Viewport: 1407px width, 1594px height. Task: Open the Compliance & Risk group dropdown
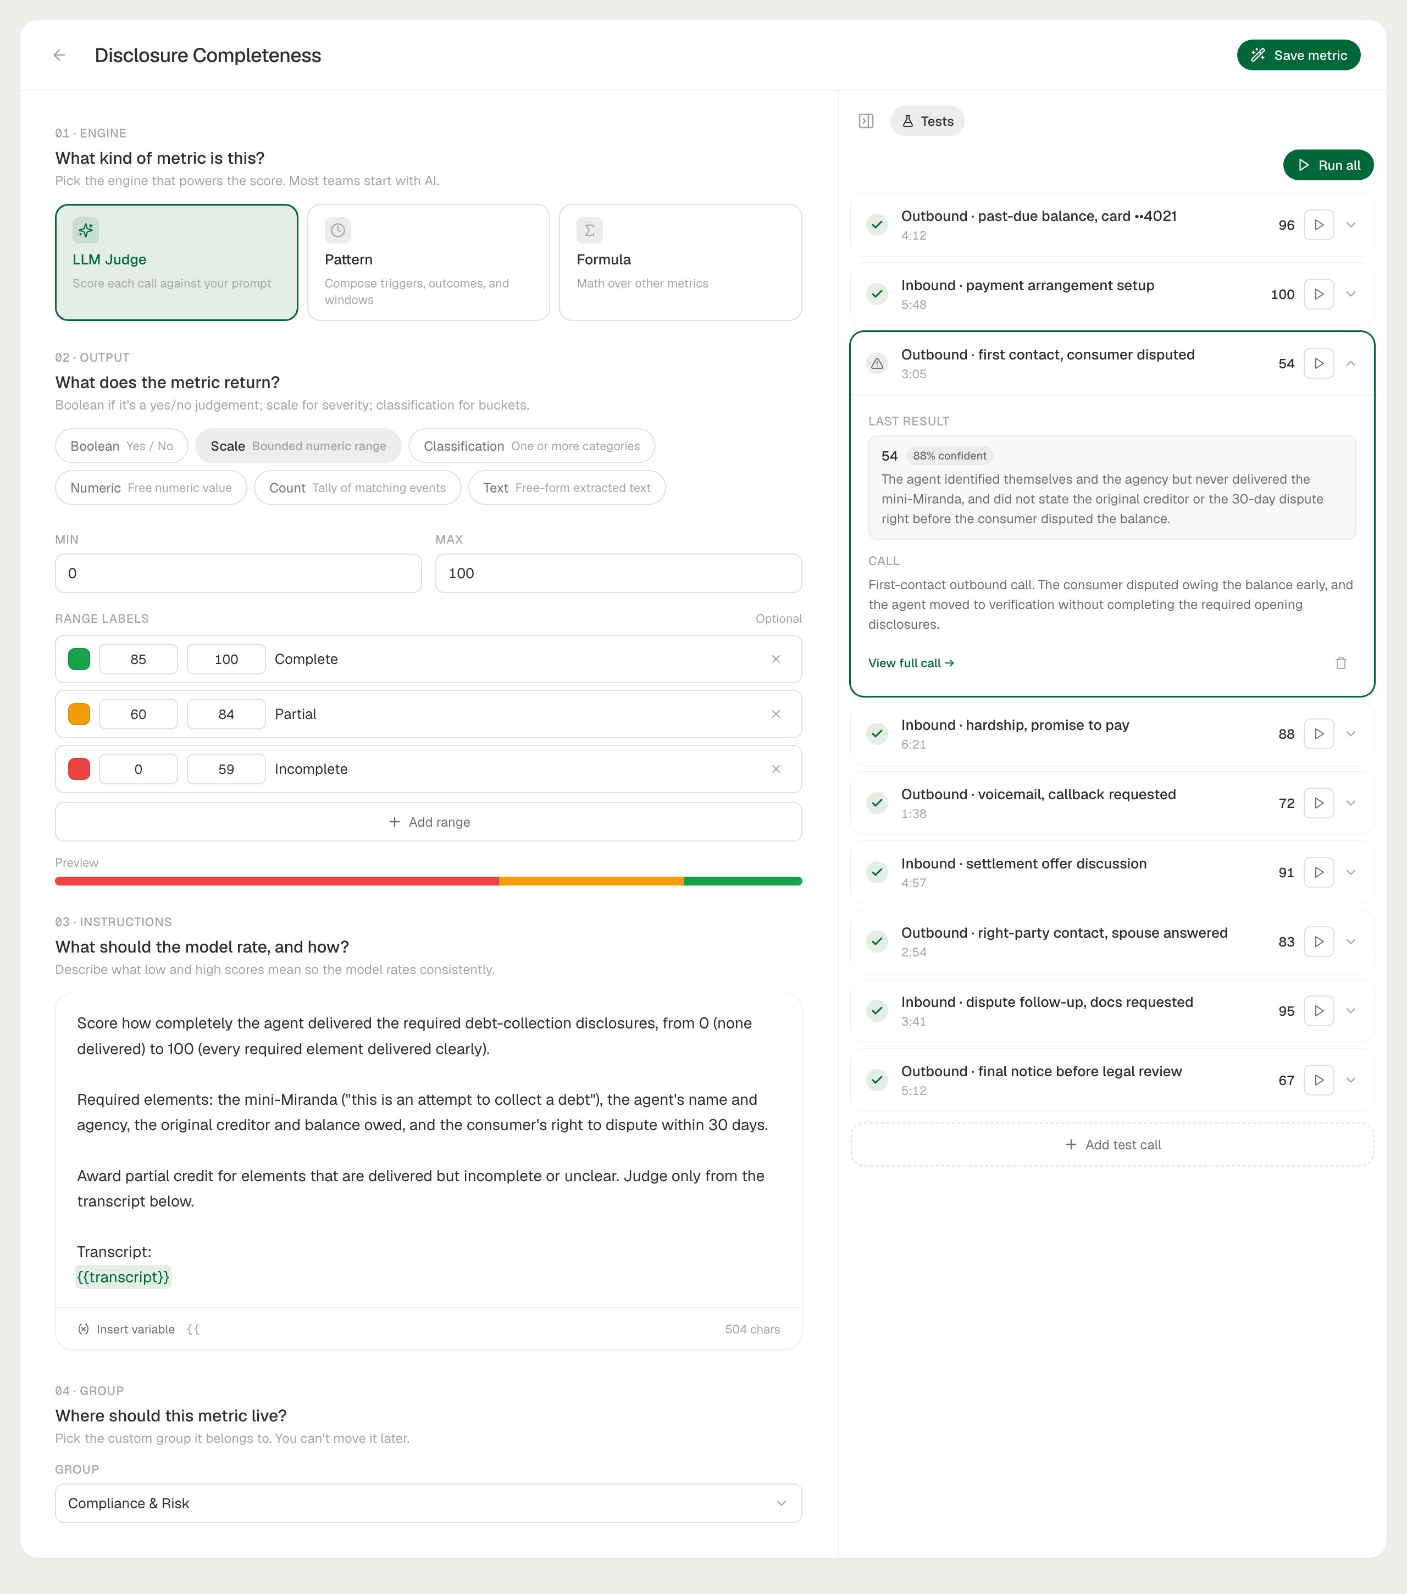pos(428,1503)
